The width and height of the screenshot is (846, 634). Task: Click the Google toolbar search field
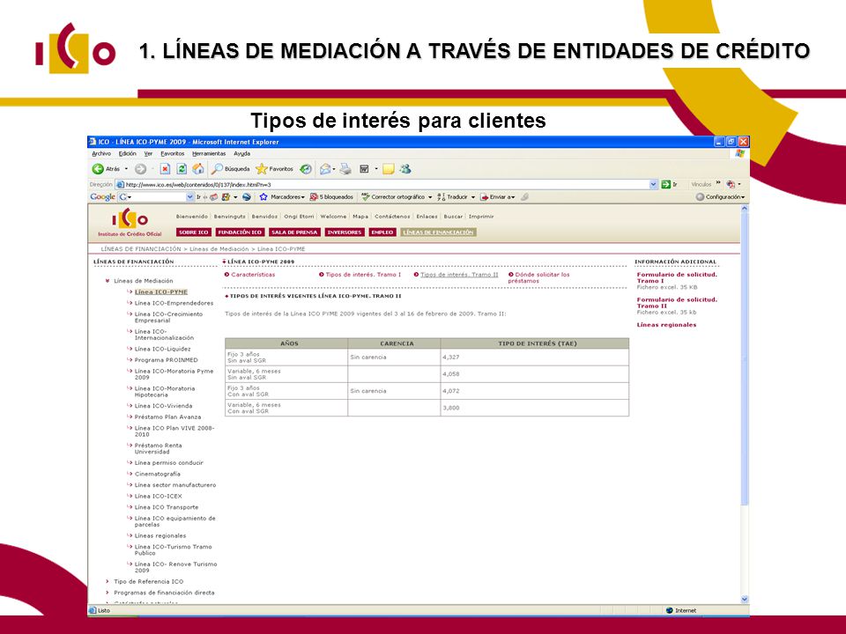pyautogui.click(x=156, y=196)
